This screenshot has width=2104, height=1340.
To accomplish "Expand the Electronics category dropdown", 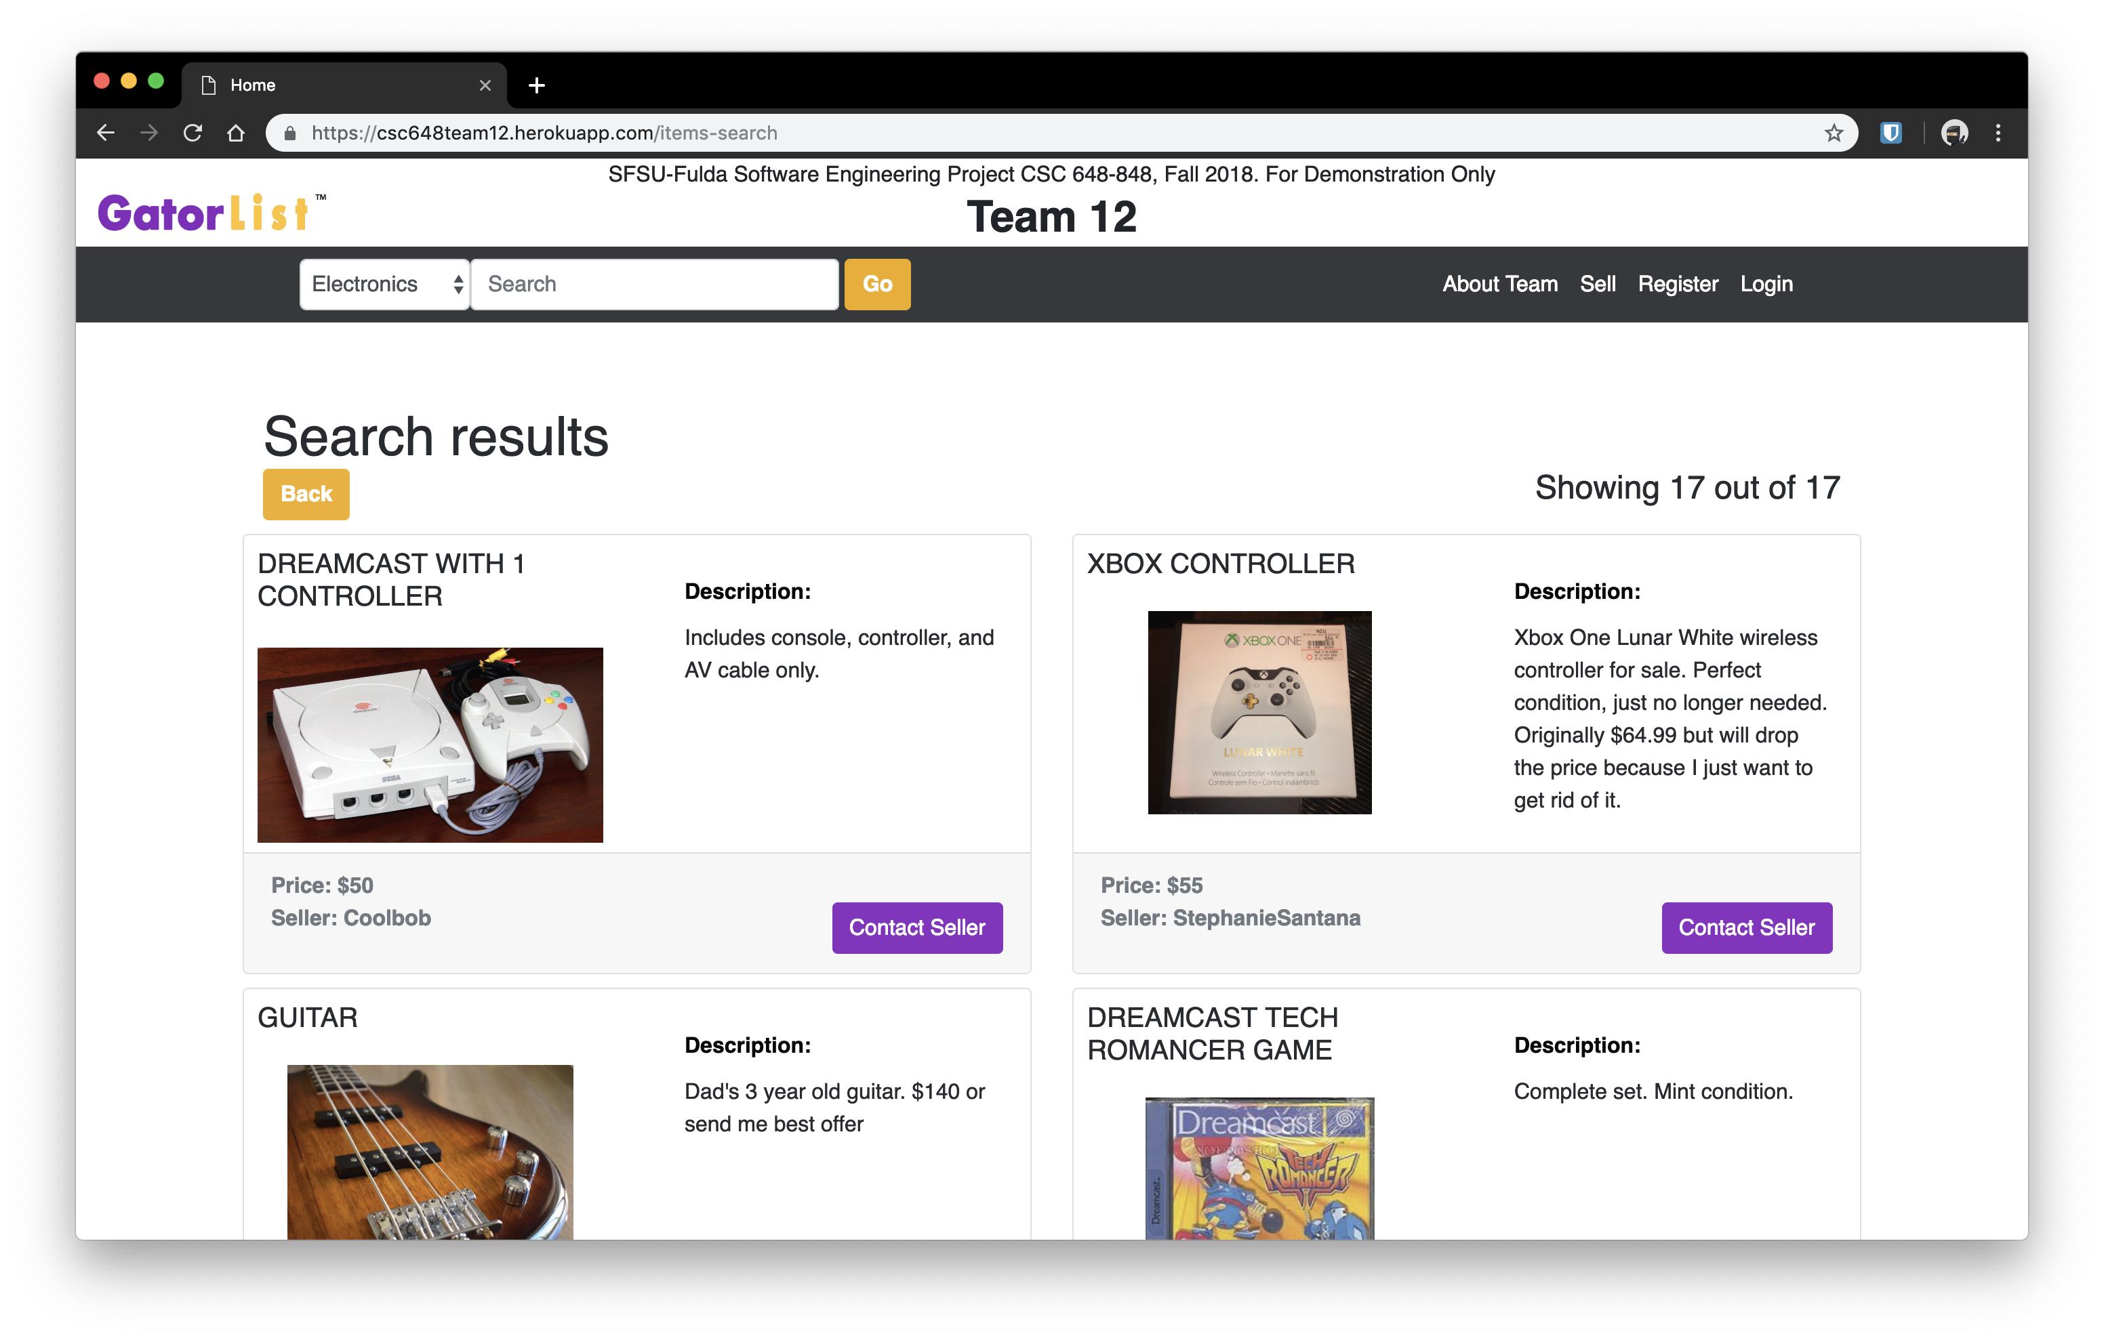I will click(384, 284).
